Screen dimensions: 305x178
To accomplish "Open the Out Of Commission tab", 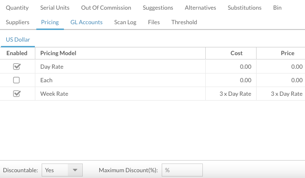I will (106, 8).
